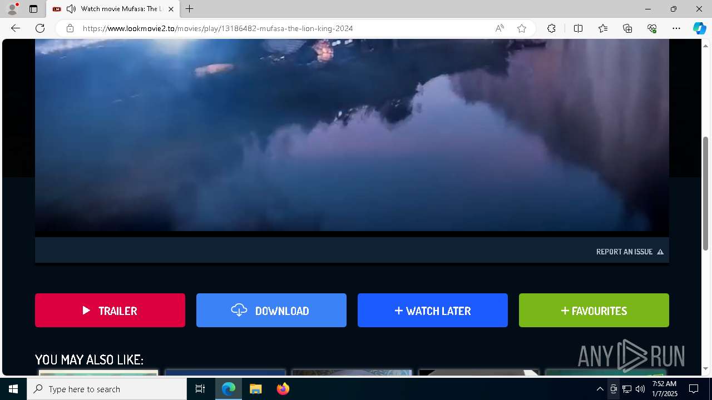Open the Collections icon
The image size is (712, 400).
[627, 28]
